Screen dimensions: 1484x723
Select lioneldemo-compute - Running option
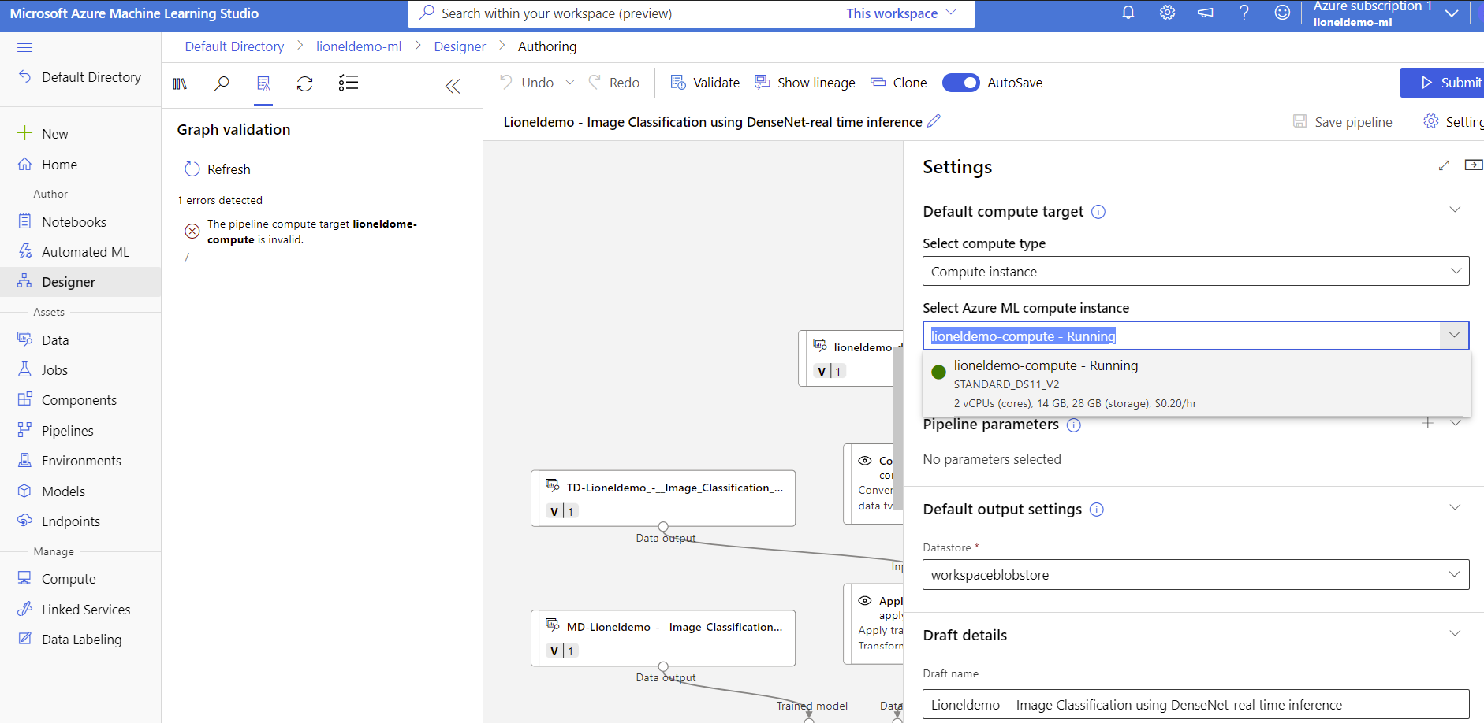(x=1196, y=384)
